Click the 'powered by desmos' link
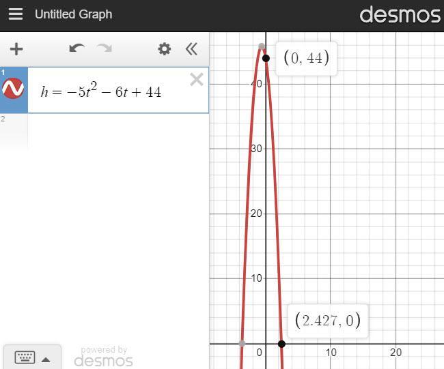Image resolution: width=444 pixels, height=369 pixels. [103, 356]
